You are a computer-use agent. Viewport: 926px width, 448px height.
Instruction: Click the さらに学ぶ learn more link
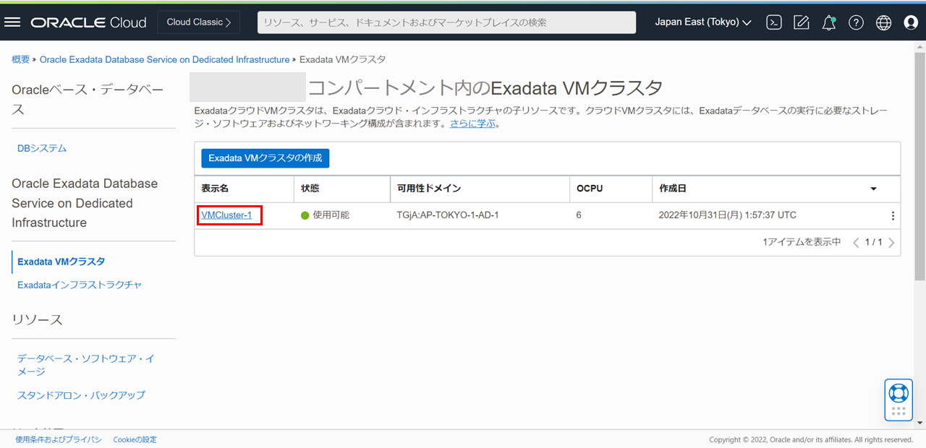(x=473, y=124)
